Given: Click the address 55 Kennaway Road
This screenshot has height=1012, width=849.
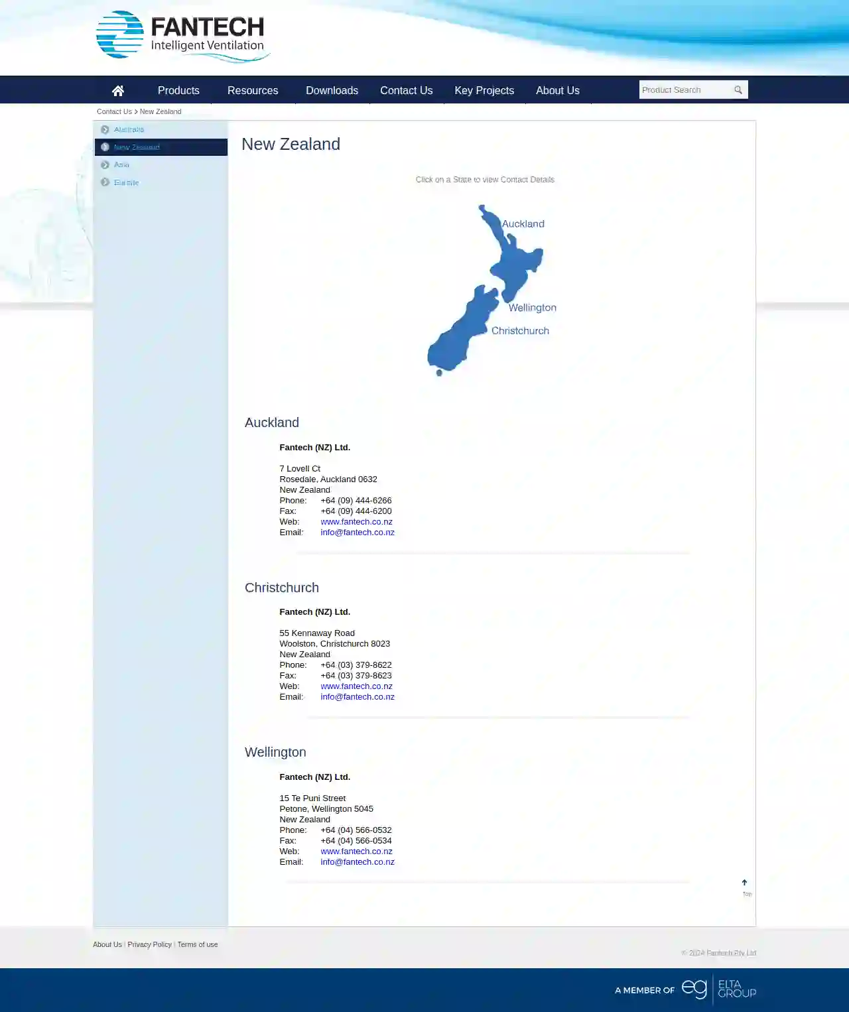Looking at the screenshot, I should coord(317,633).
